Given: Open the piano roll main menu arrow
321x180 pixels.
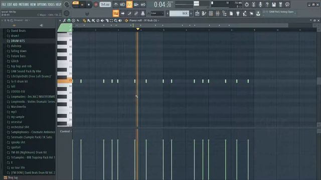Looking at the screenshot, I should click(x=60, y=20).
